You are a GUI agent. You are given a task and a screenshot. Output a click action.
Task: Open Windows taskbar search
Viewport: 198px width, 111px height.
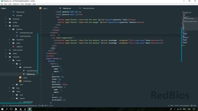(x=7, y=109)
